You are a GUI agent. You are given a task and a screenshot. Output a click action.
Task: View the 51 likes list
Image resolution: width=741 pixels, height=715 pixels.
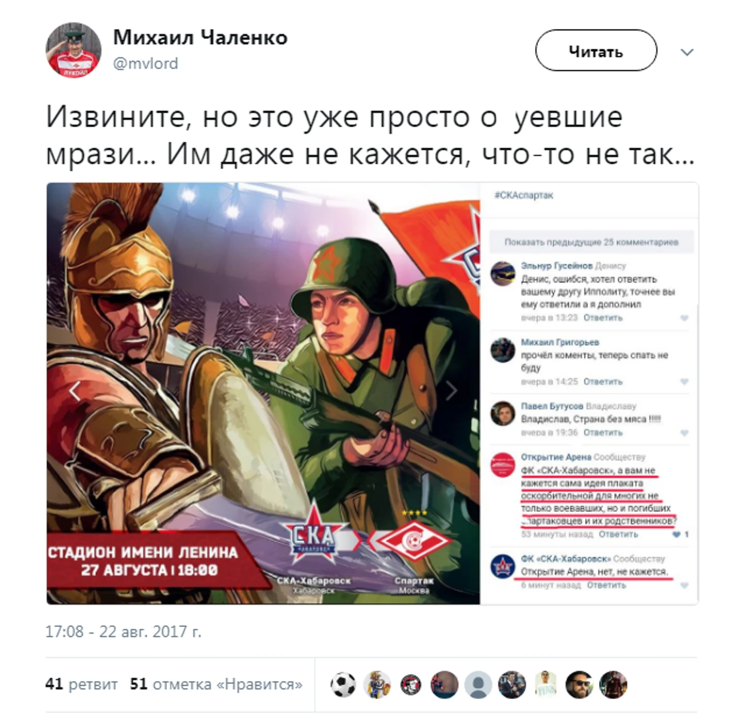tap(216, 684)
